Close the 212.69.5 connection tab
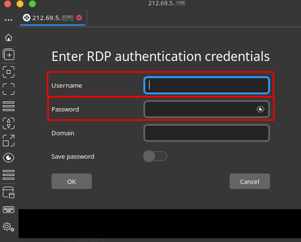 [79, 18]
